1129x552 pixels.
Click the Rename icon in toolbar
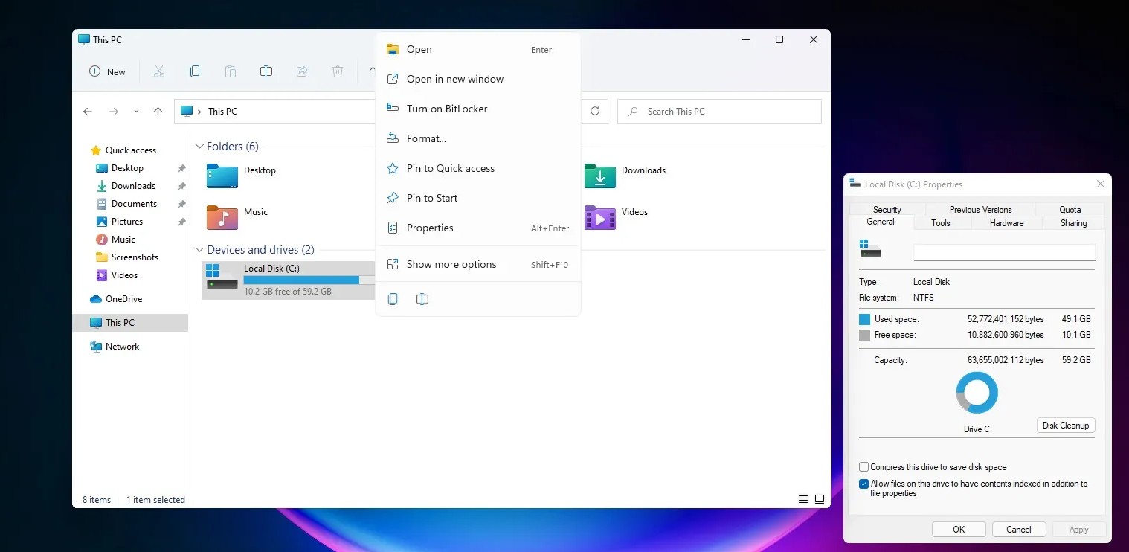pyautogui.click(x=266, y=71)
